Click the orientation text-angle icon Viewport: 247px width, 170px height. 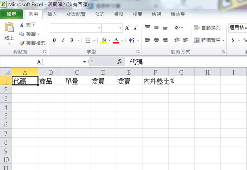pos(177,28)
